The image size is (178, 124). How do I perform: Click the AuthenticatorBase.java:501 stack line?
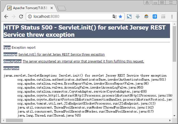click(92, 80)
